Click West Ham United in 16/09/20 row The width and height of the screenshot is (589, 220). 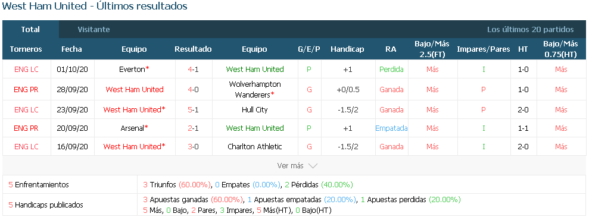pos(132,146)
